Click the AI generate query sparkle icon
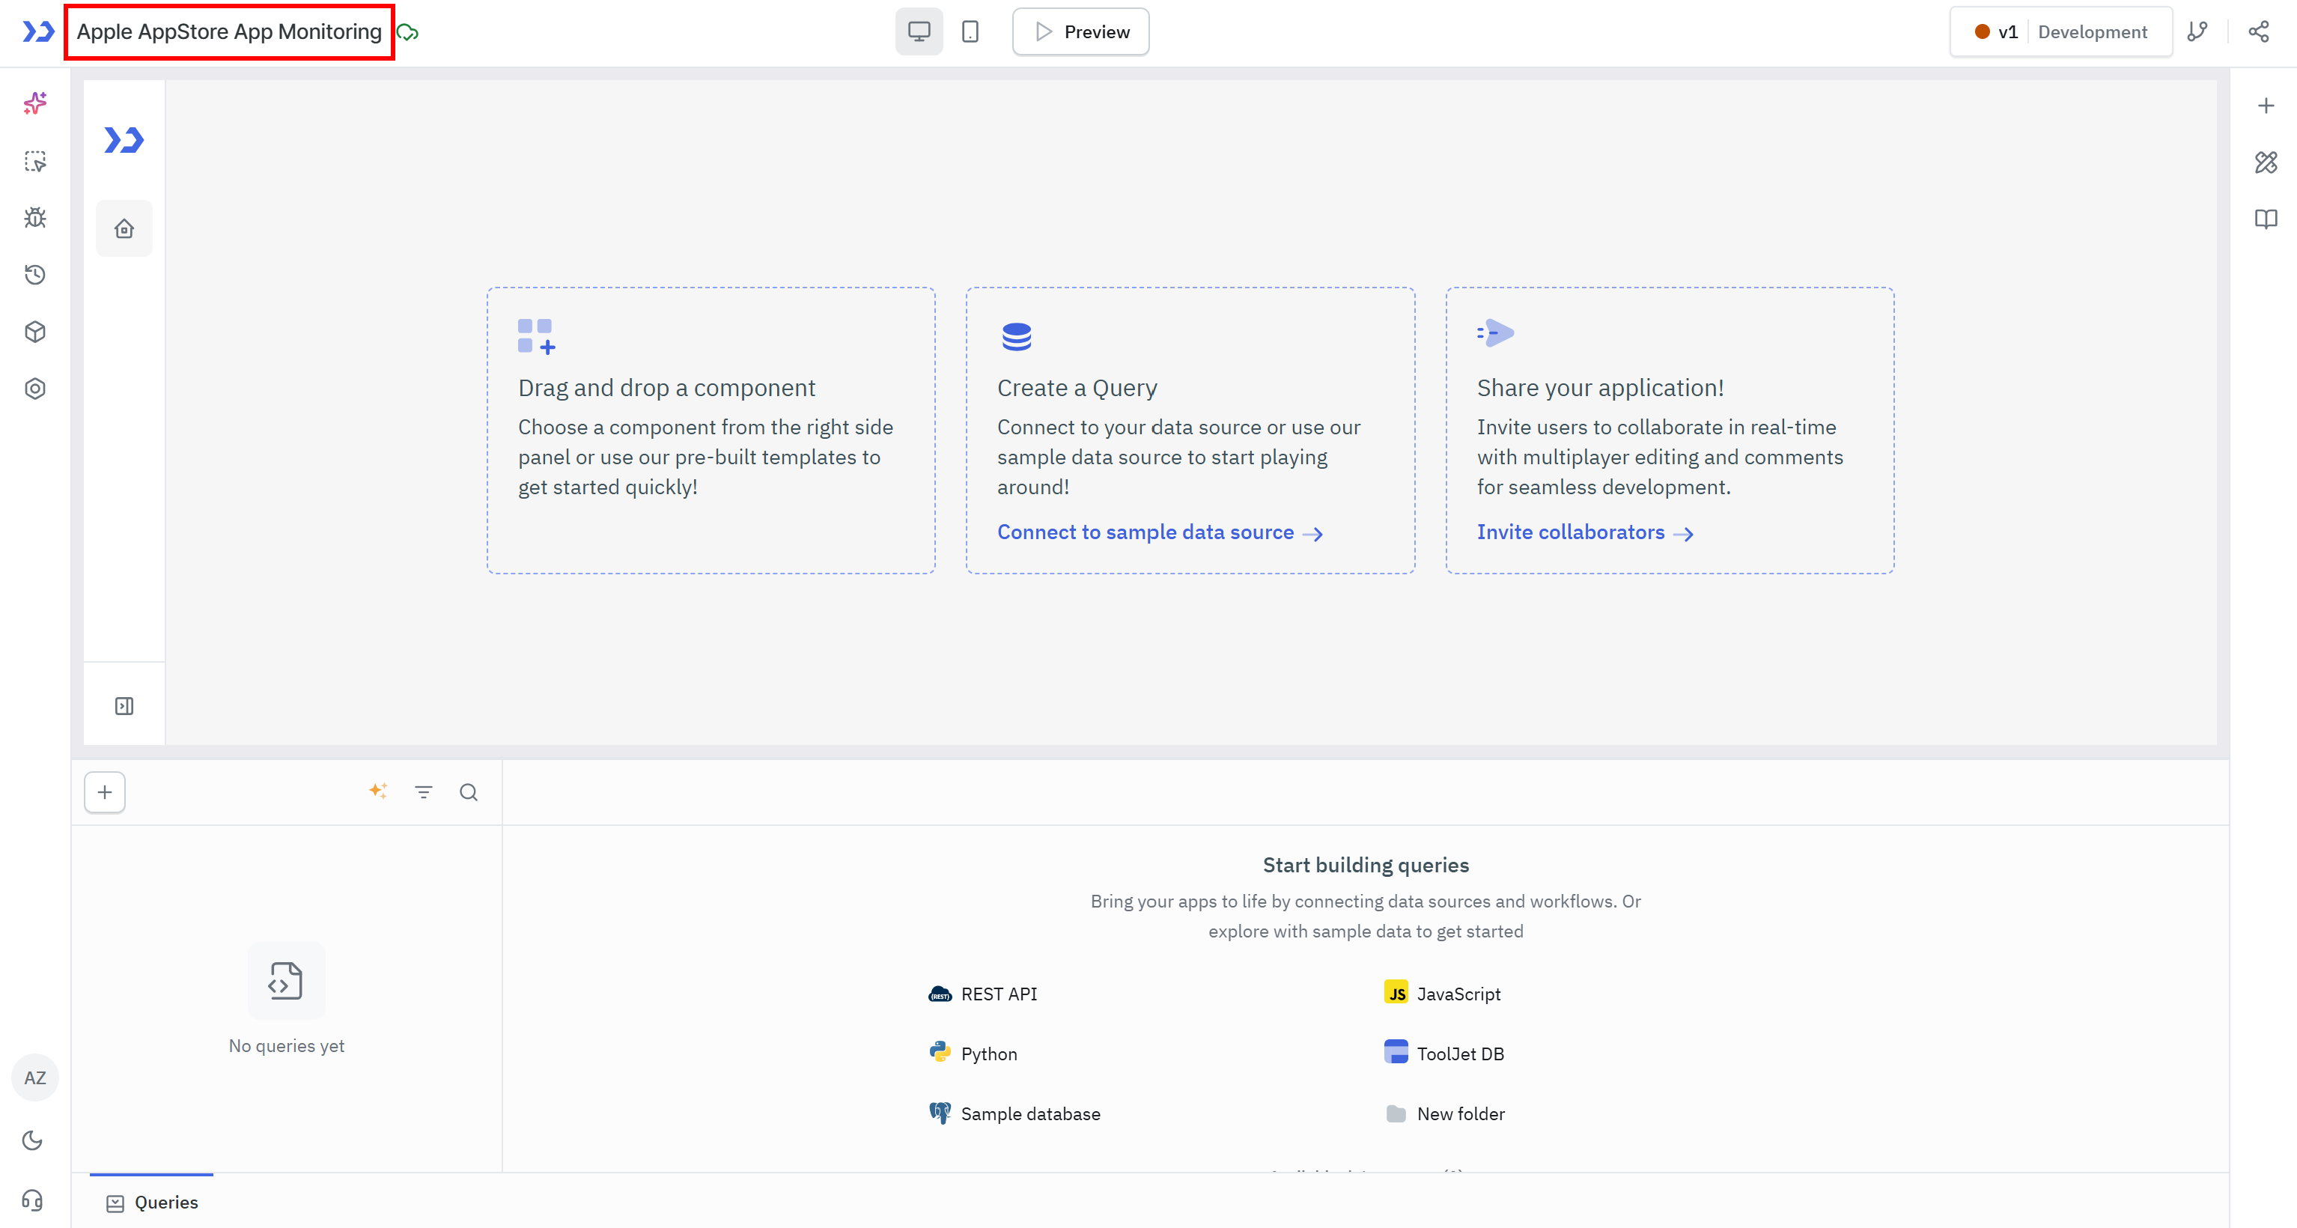This screenshot has height=1228, width=2297. point(378,791)
